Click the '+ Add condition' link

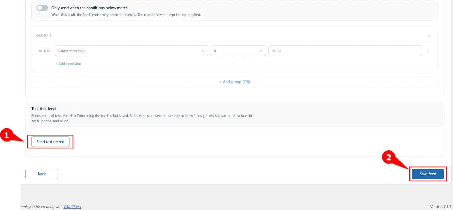[x=68, y=64]
